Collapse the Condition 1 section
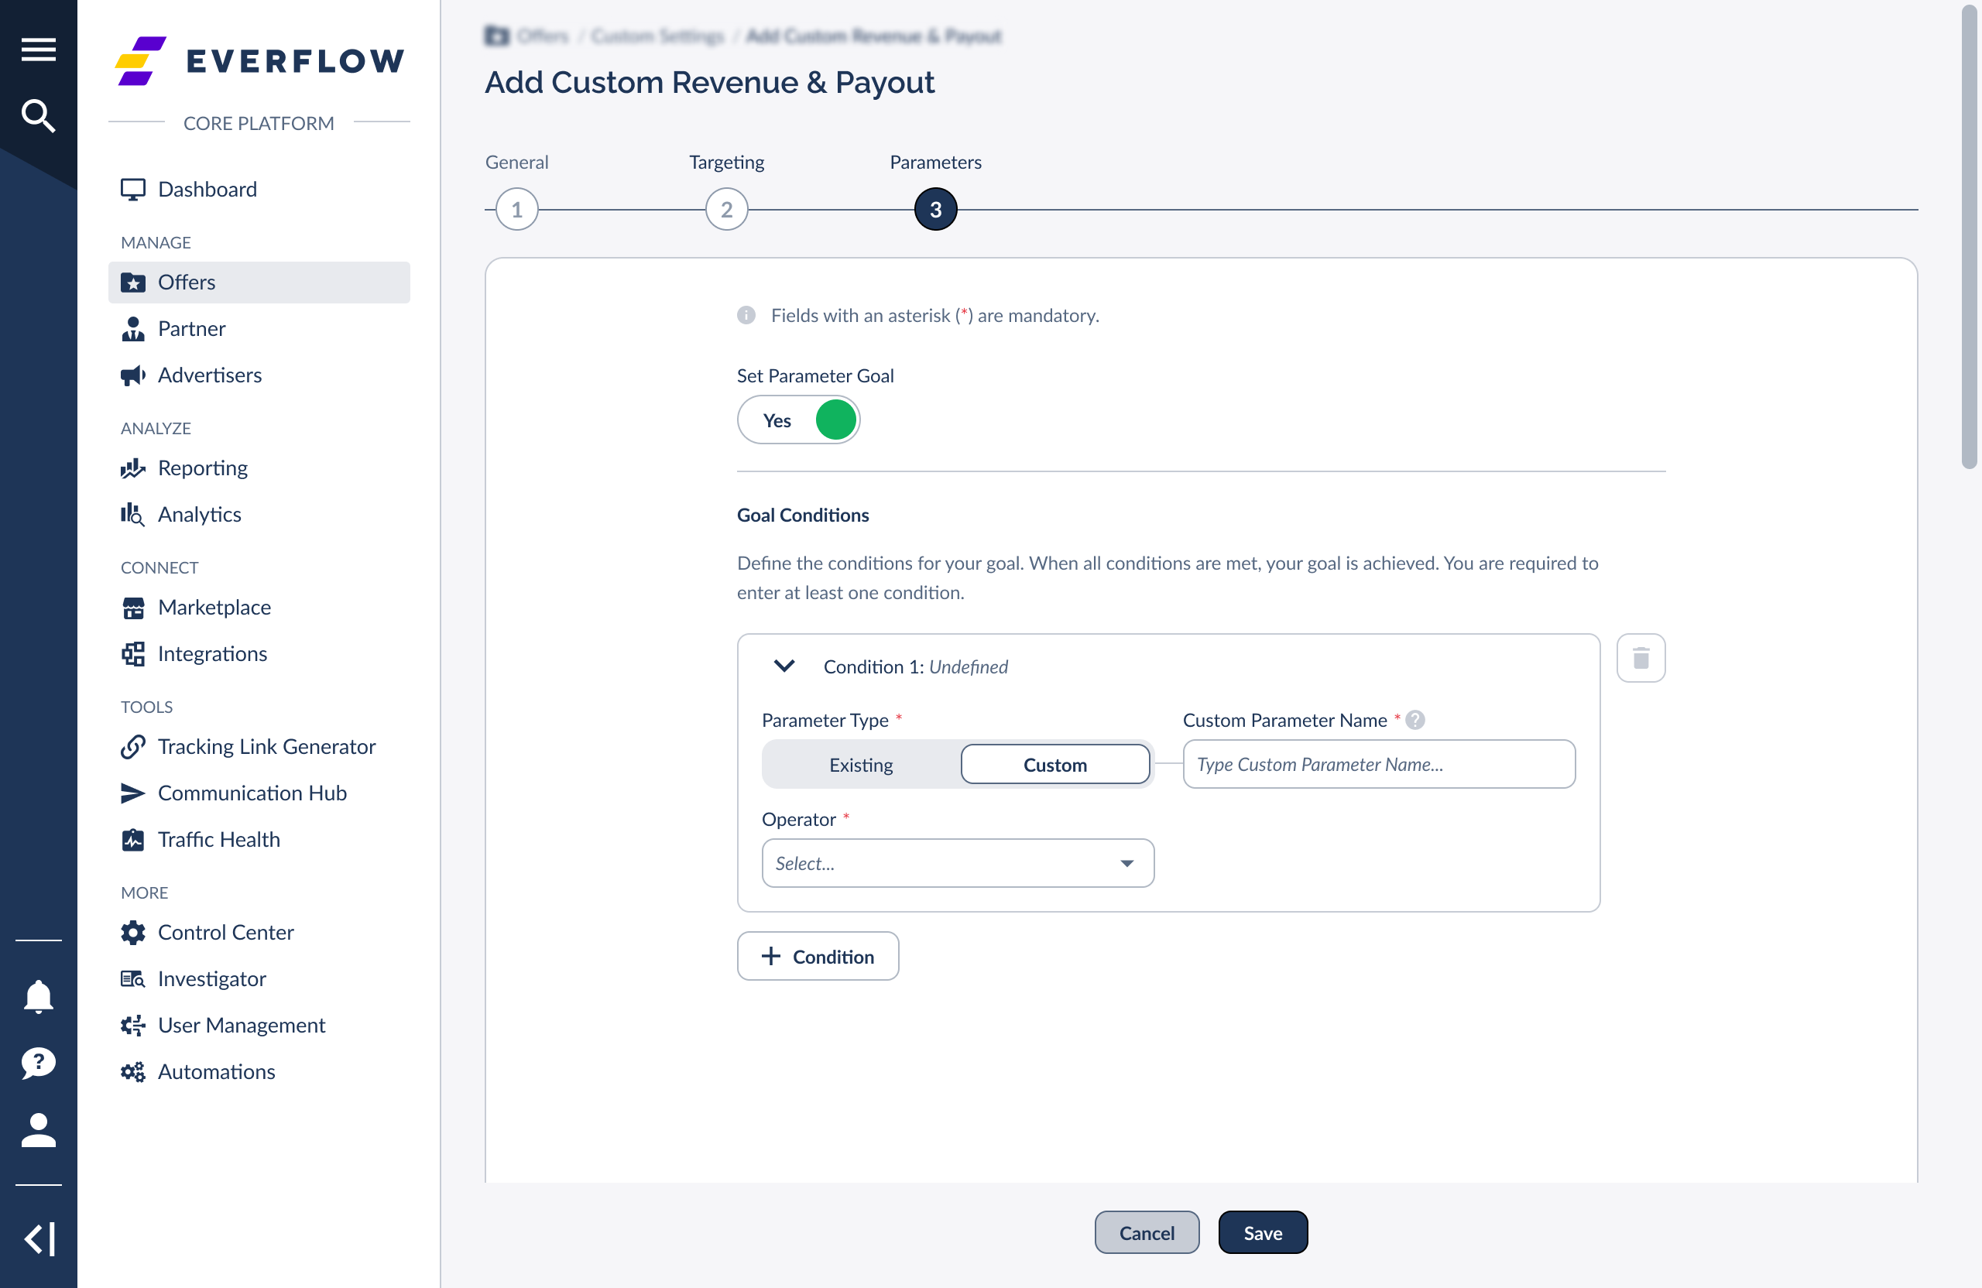1982x1288 pixels. pyautogui.click(x=784, y=666)
